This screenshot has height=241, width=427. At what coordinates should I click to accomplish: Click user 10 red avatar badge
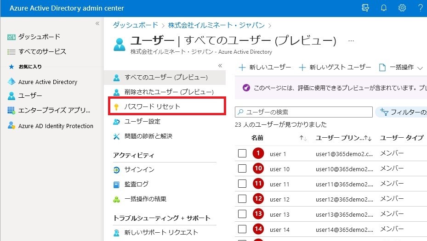[x=258, y=168]
